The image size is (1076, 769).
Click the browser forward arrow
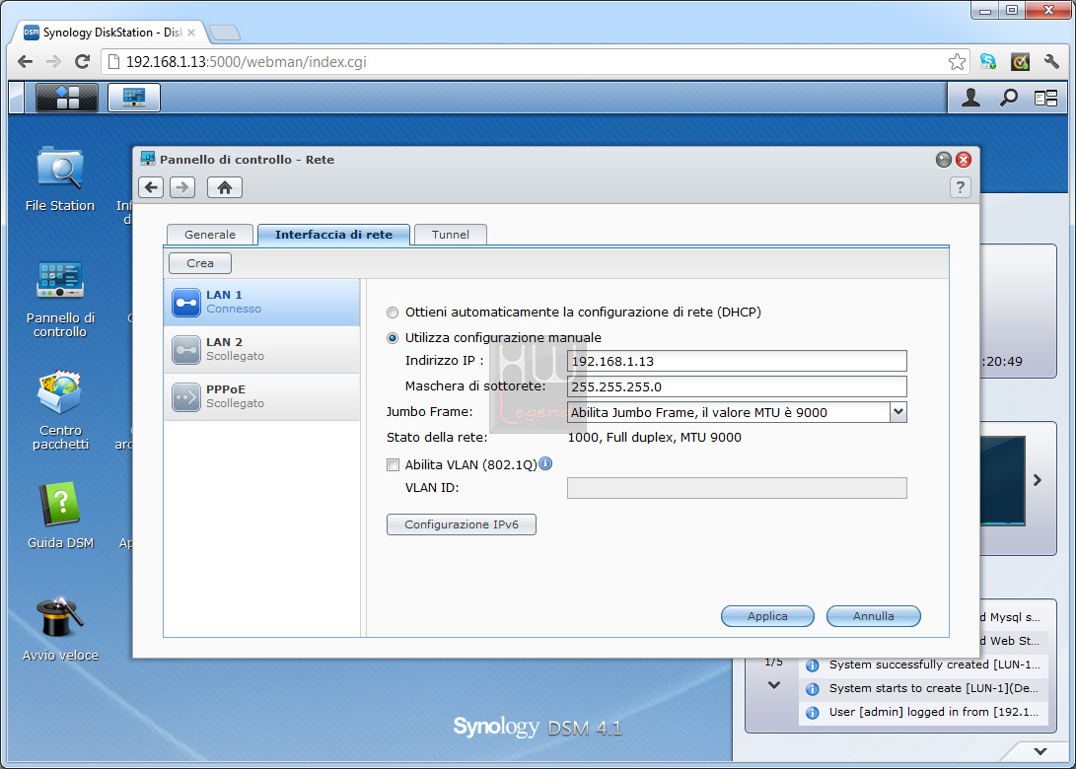tap(53, 62)
